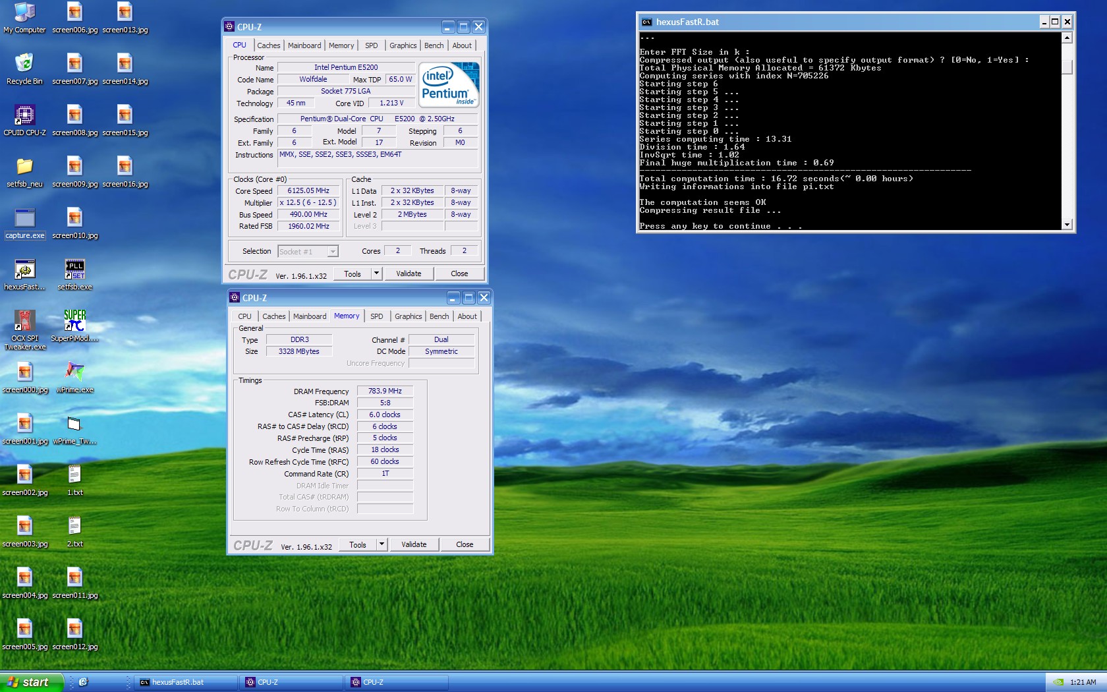Open Bench tab in upper CPU-Z window
This screenshot has width=1107, height=692.
tap(434, 45)
